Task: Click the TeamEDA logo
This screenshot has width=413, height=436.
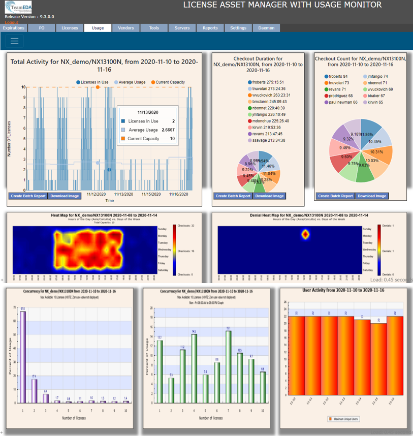Action: click(x=19, y=9)
